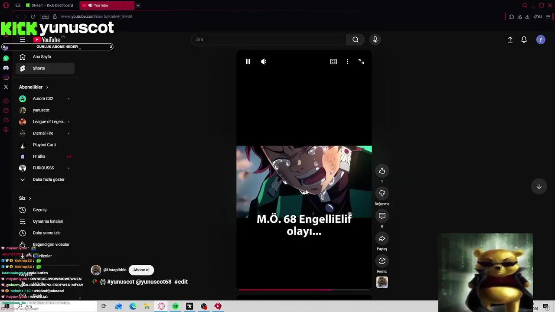Open Geçmiş watch history
This screenshot has height=312, width=555.
(45, 210)
